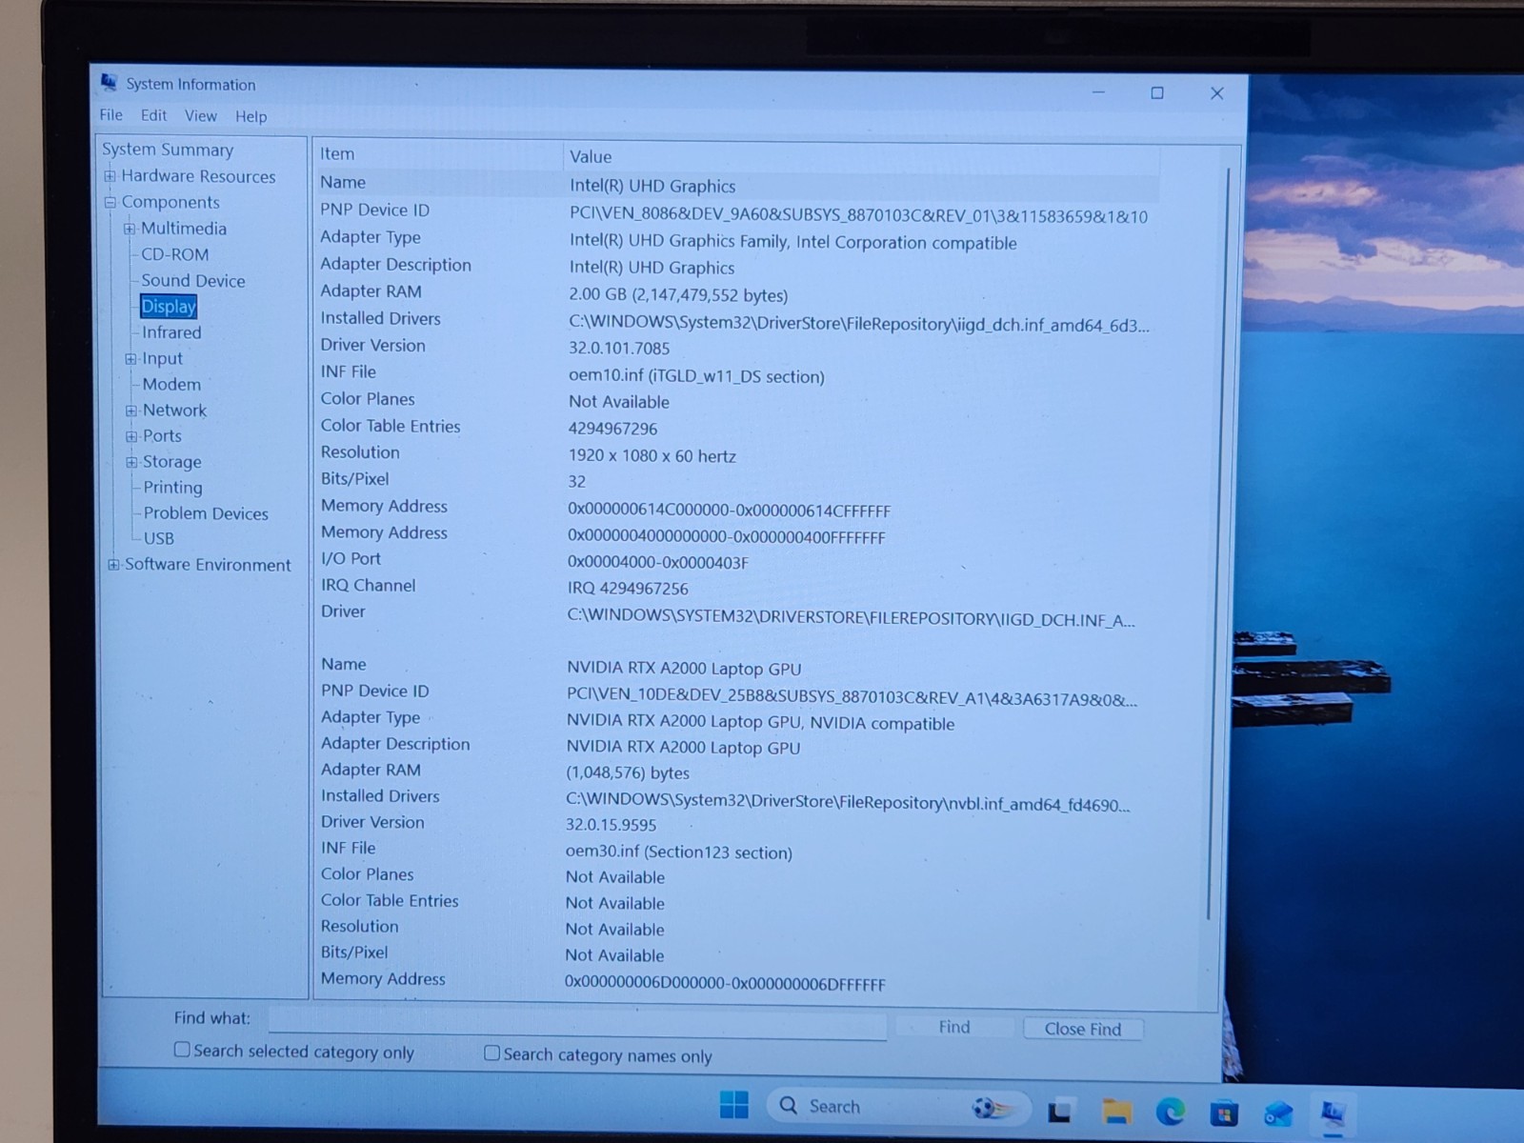
Task: Select System Summary in the tree
Action: click(x=168, y=150)
